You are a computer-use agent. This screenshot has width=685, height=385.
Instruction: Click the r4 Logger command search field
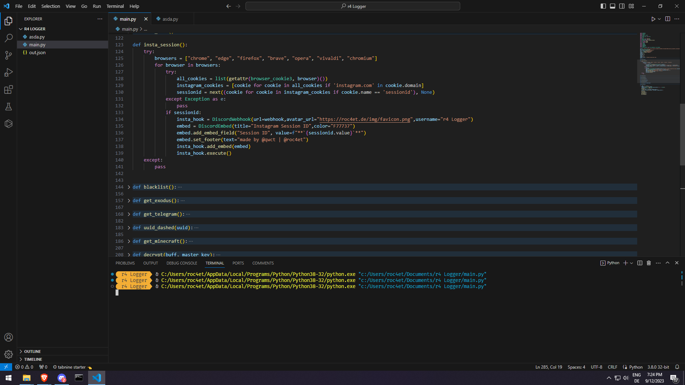(352, 6)
